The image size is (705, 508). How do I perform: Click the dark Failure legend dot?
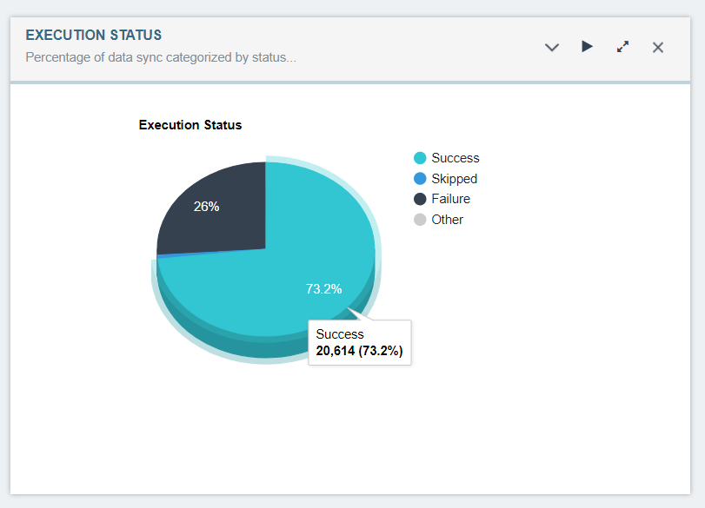pos(418,198)
